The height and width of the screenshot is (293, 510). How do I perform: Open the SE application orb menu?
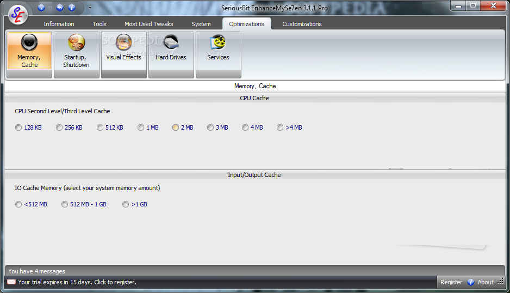coord(18,15)
